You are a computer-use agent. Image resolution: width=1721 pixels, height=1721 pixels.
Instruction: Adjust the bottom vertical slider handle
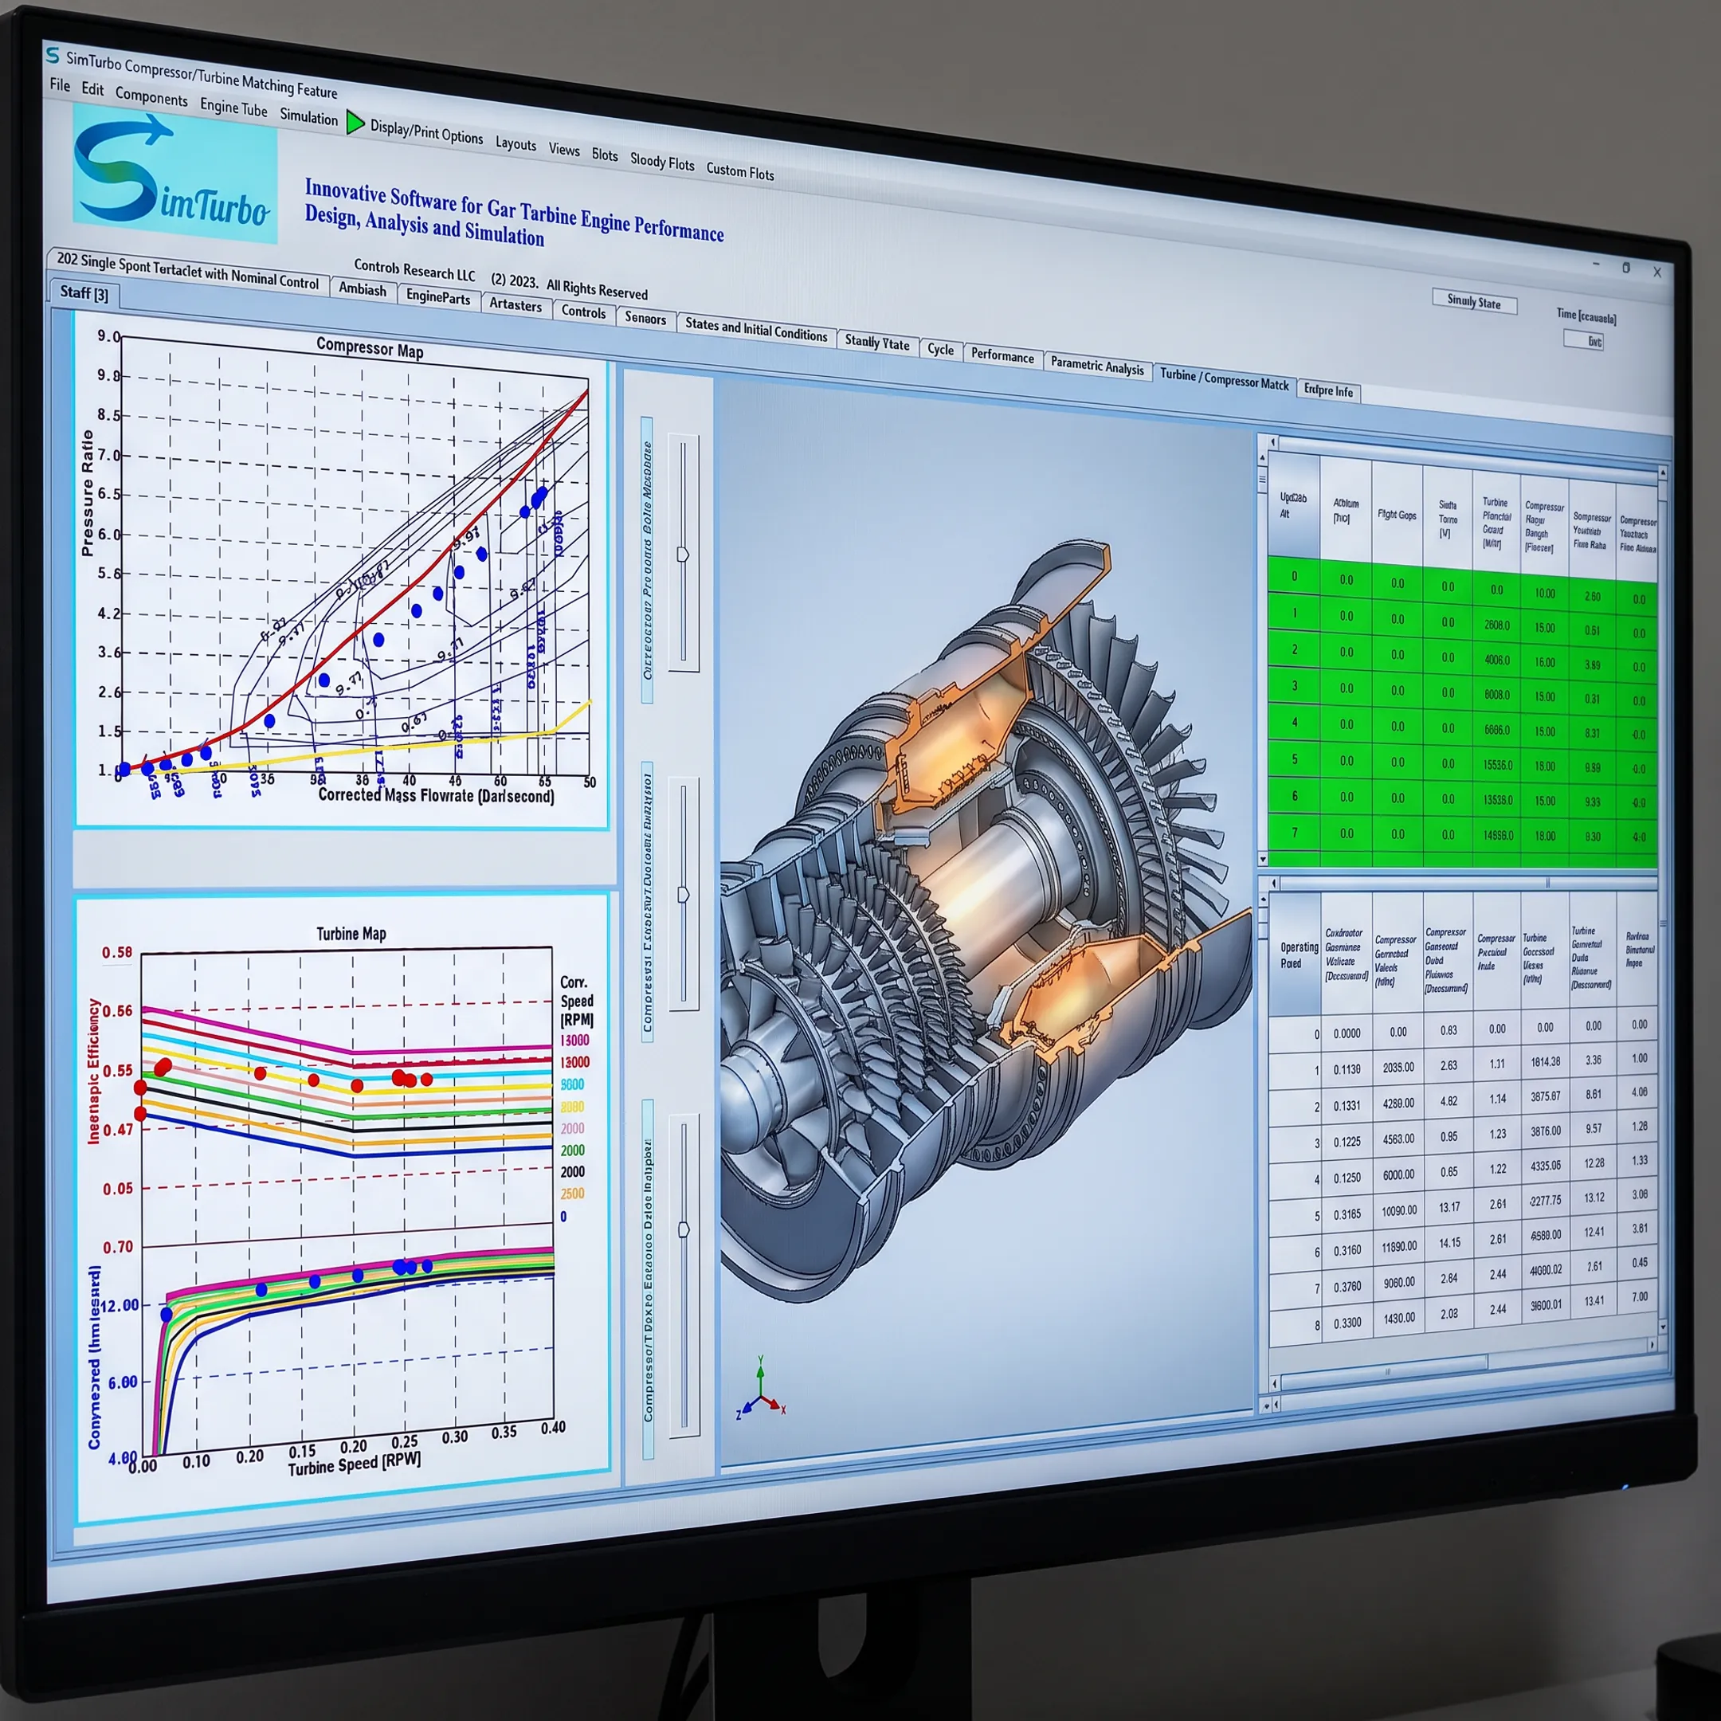(684, 1230)
